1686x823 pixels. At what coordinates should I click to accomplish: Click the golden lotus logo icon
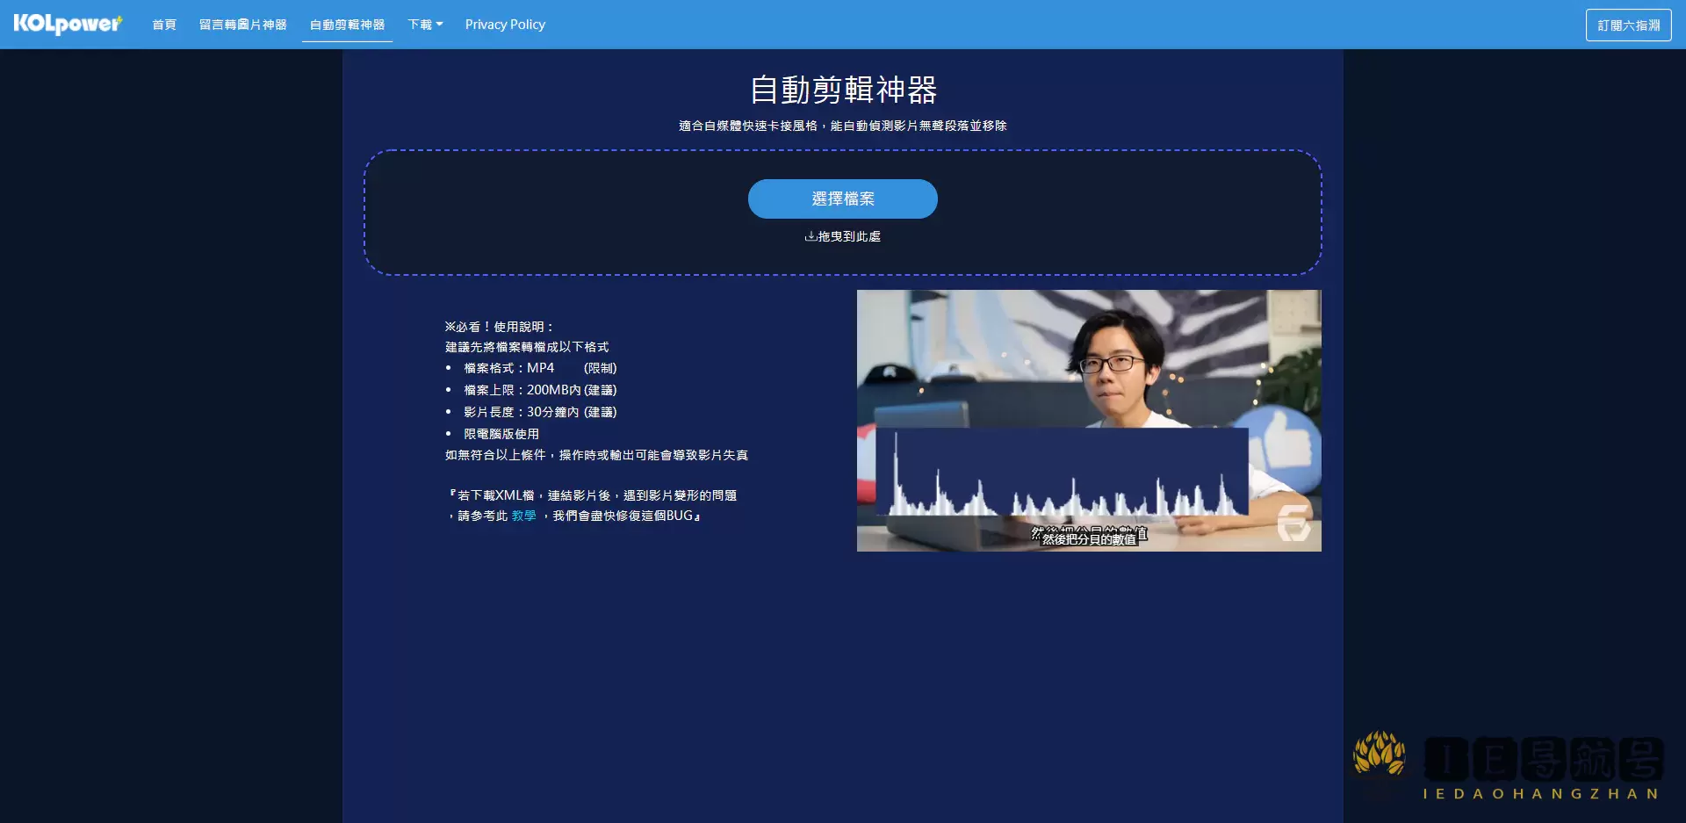point(1379,754)
